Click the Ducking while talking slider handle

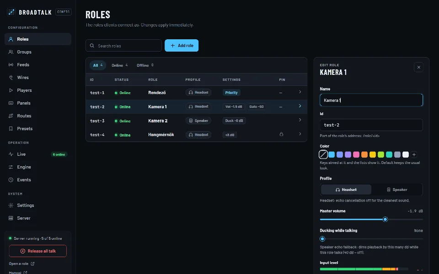click(x=322, y=239)
